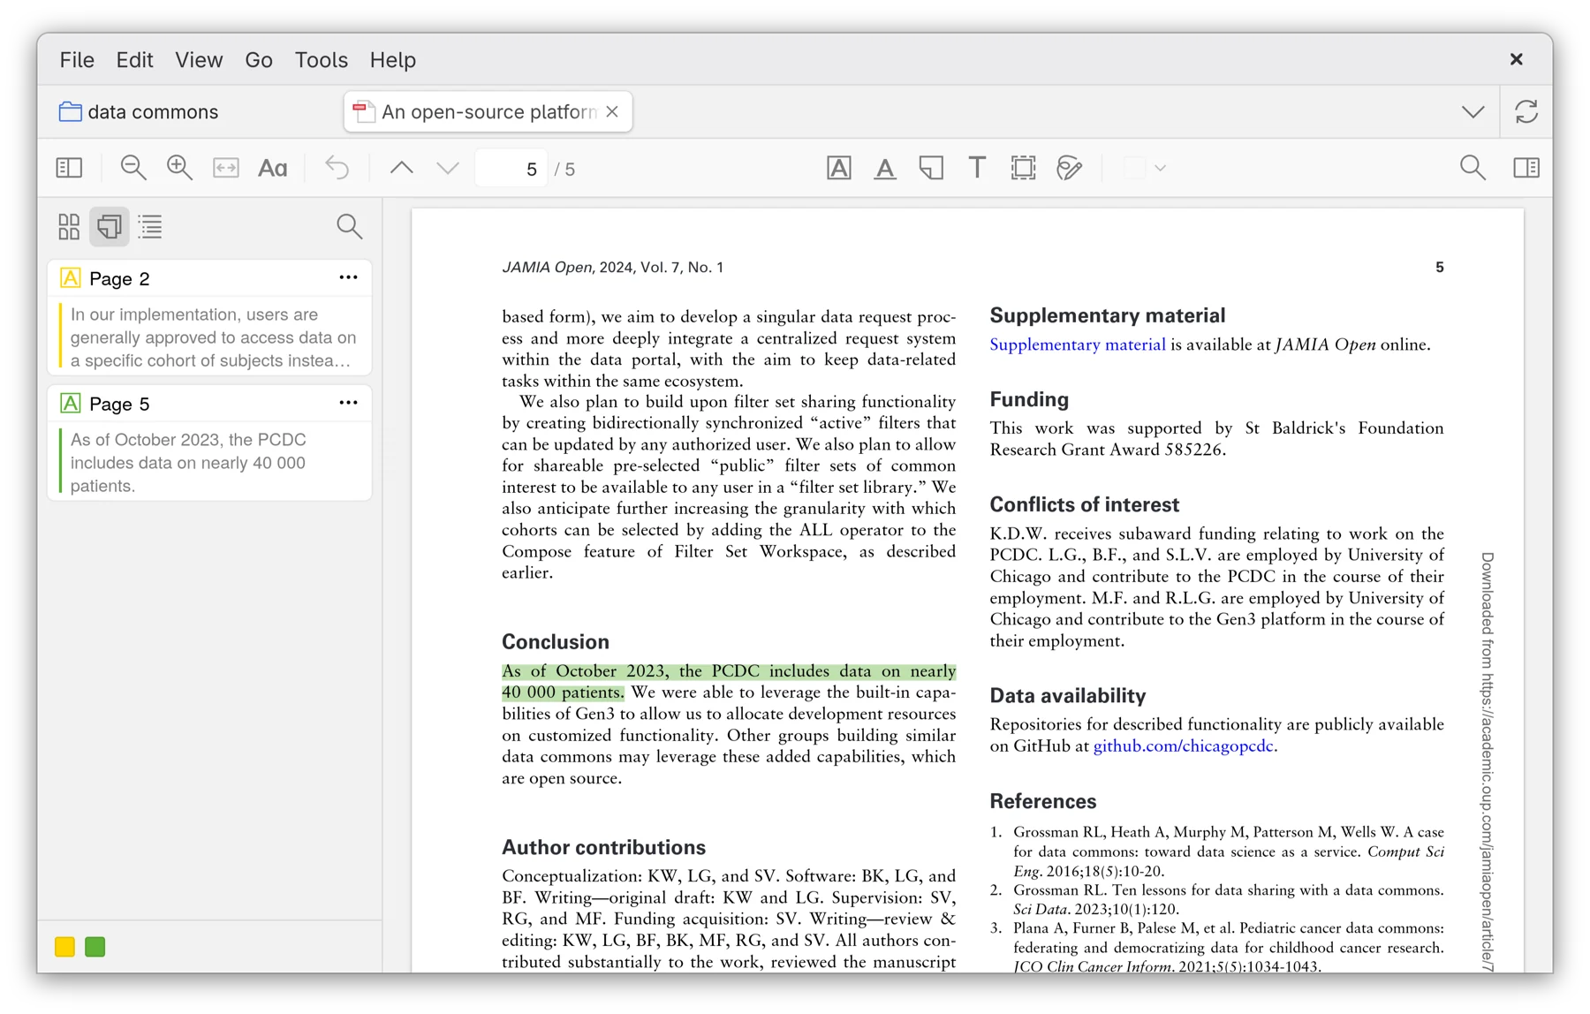Image resolution: width=1590 pixels, height=1014 pixels.
Task: Fit page to width icon
Action: click(x=226, y=168)
